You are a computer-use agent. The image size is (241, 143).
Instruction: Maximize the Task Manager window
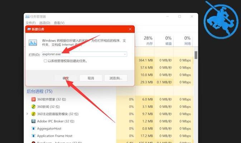179,16
